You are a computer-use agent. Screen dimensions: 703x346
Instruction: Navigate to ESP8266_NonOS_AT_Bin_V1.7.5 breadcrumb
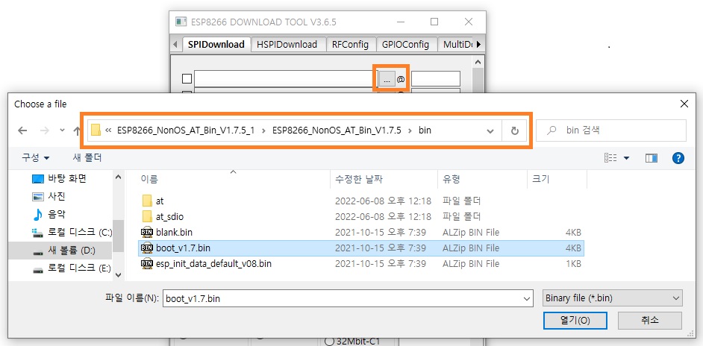[x=337, y=130]
